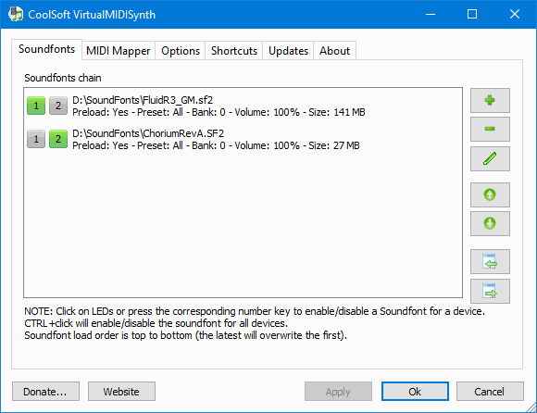The image size is (537, 413).
Task: Open the Shortcuts tab
Action: coord(234,51)
